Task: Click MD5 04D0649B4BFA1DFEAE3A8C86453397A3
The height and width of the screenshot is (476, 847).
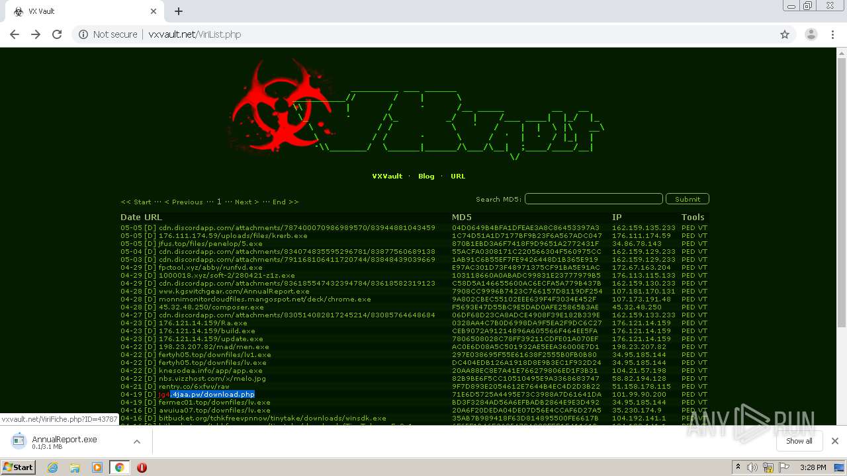Action: click(525, 228)
